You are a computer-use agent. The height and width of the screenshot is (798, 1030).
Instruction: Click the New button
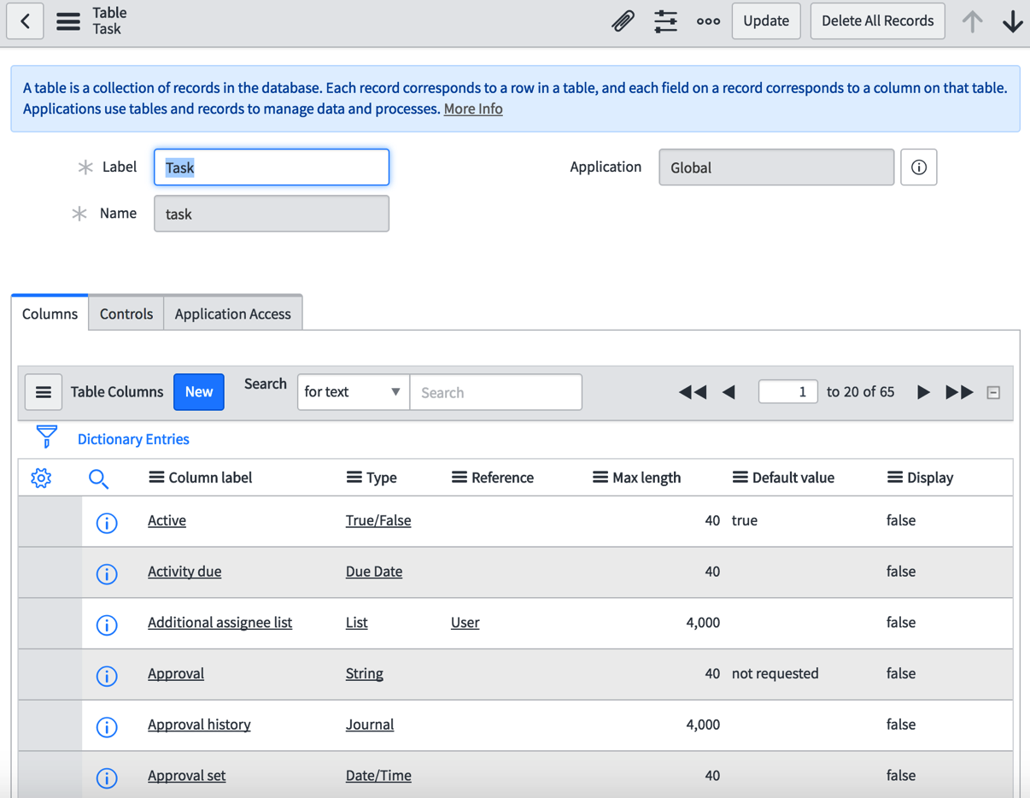(x=199, y=392)
